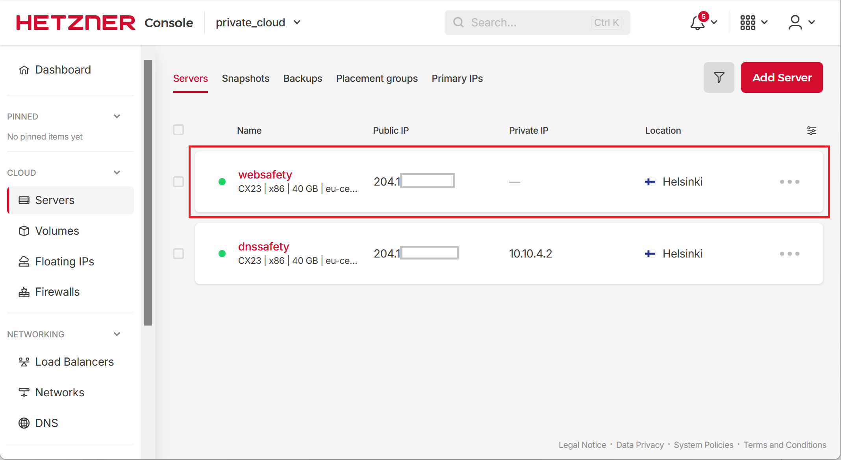Screen dimensions: 841x460
Task: Switch to the Placement groups tab
Action: click(377, 78)
